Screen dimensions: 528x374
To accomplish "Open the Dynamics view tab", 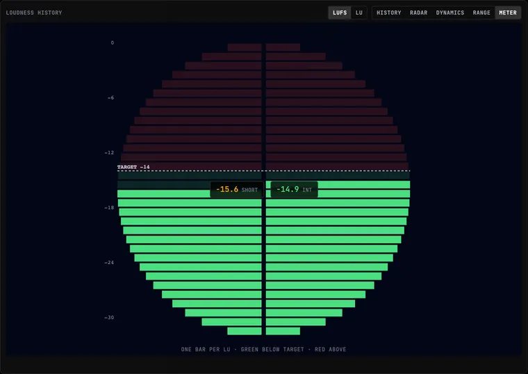I will [450, 13].
